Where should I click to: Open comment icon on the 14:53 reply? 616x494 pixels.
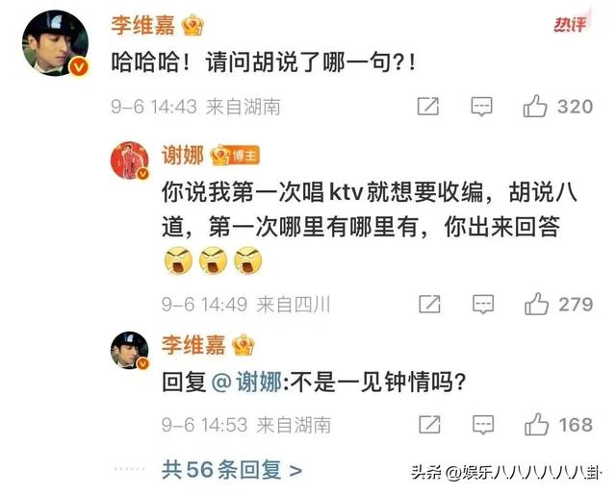[483, 425]
